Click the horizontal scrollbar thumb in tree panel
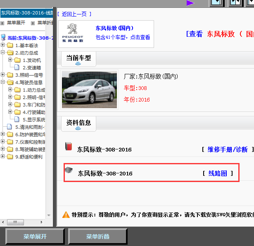254x246 pixels. [16, 222]
